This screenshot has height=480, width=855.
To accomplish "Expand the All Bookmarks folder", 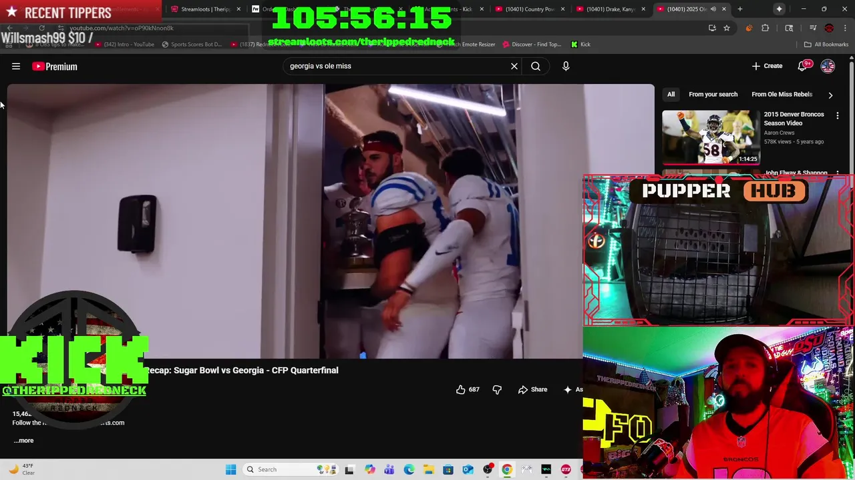I will (826, 45).
